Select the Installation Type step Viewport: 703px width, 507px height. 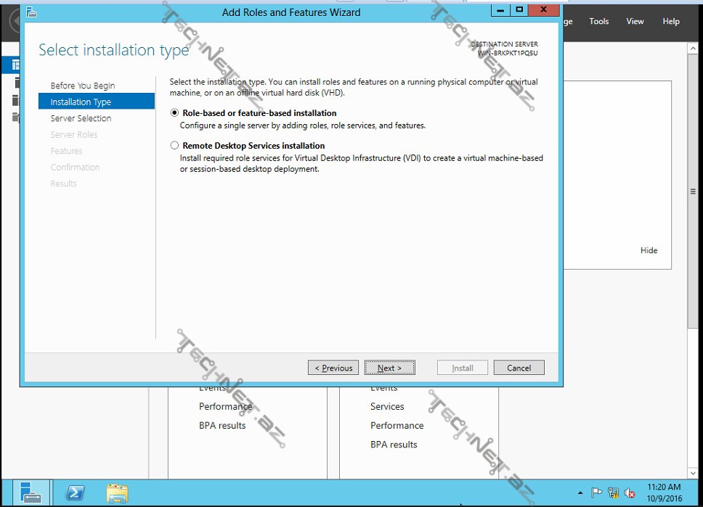[81, 102]
